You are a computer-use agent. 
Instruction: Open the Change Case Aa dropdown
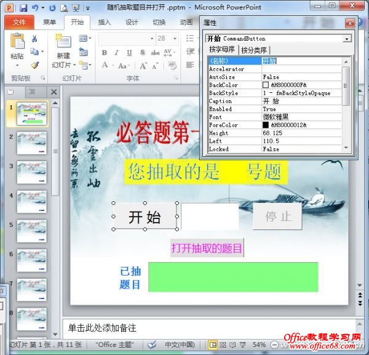tap(124, 65)
